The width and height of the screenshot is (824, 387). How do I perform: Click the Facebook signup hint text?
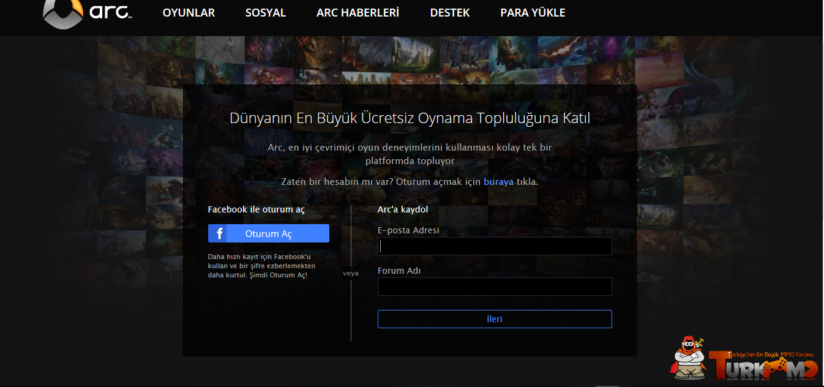262,266
